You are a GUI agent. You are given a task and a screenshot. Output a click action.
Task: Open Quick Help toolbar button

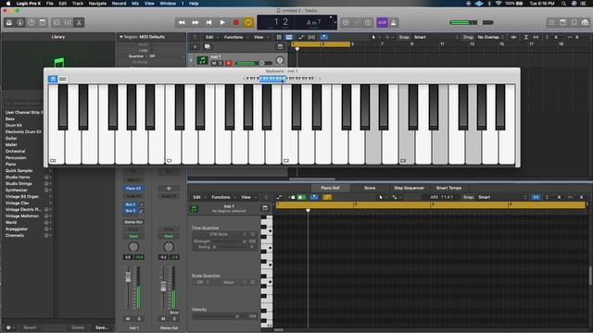(31, 22)
